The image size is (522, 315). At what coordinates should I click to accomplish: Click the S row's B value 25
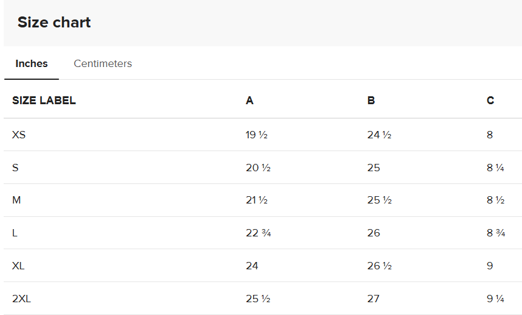click(374, 168)
